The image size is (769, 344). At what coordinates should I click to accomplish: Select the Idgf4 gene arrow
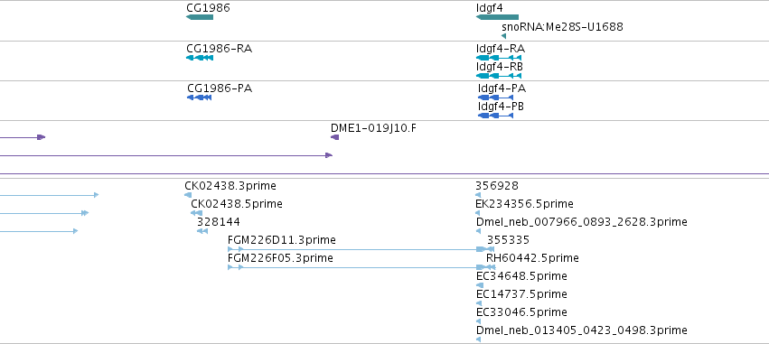point(497,17)
